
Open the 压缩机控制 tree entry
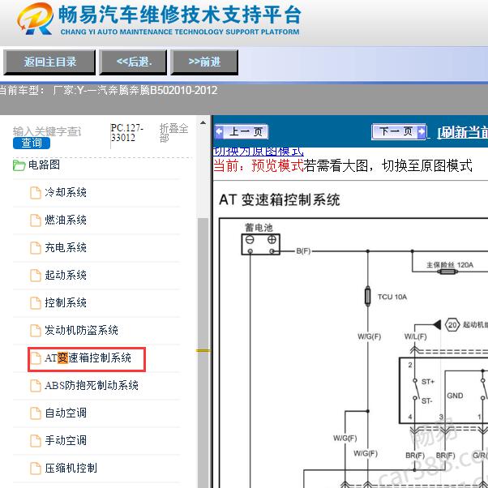coord(71,468)
